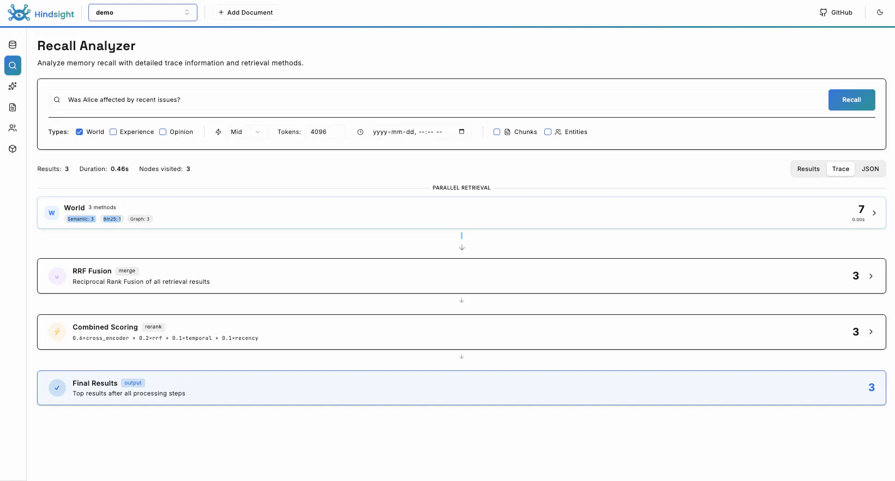
Task: Switch to the JSON tab
Action: tap(870, 169)
